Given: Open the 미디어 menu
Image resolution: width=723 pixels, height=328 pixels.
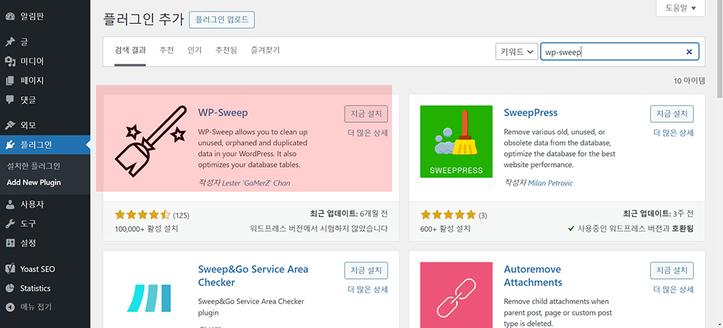Looking at the screenshot, I should (45, 61).
